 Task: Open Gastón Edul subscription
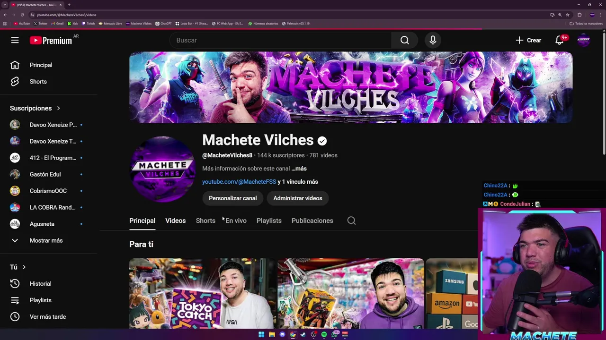46,174
